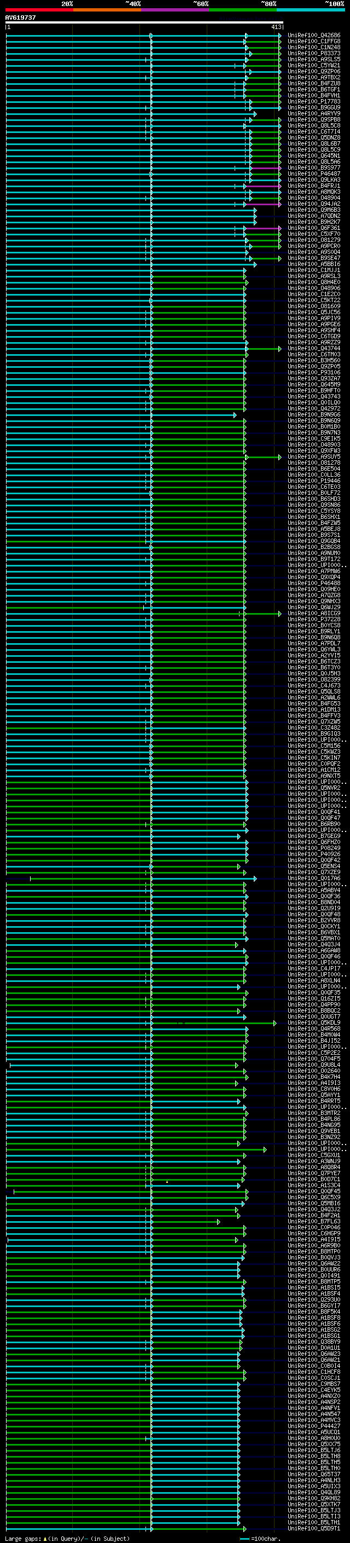Select hit label UniRef100_Q9LKA3

314,180
